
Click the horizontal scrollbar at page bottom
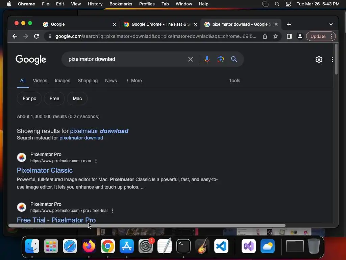147,225
